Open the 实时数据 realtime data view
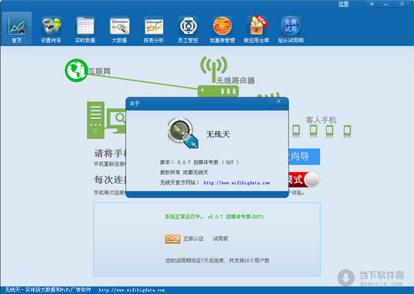 pos(85,29)
